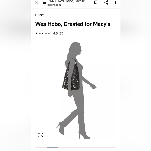Click the first filled rating star
151x151 pixels.
tap(37, 33)
